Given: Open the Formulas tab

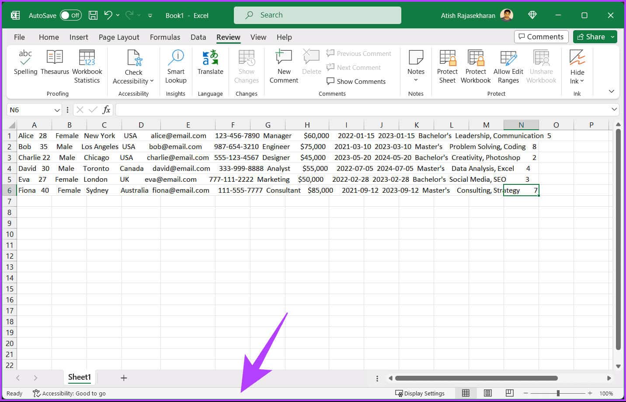Looking at the screenshot, I should click(165, 37).
